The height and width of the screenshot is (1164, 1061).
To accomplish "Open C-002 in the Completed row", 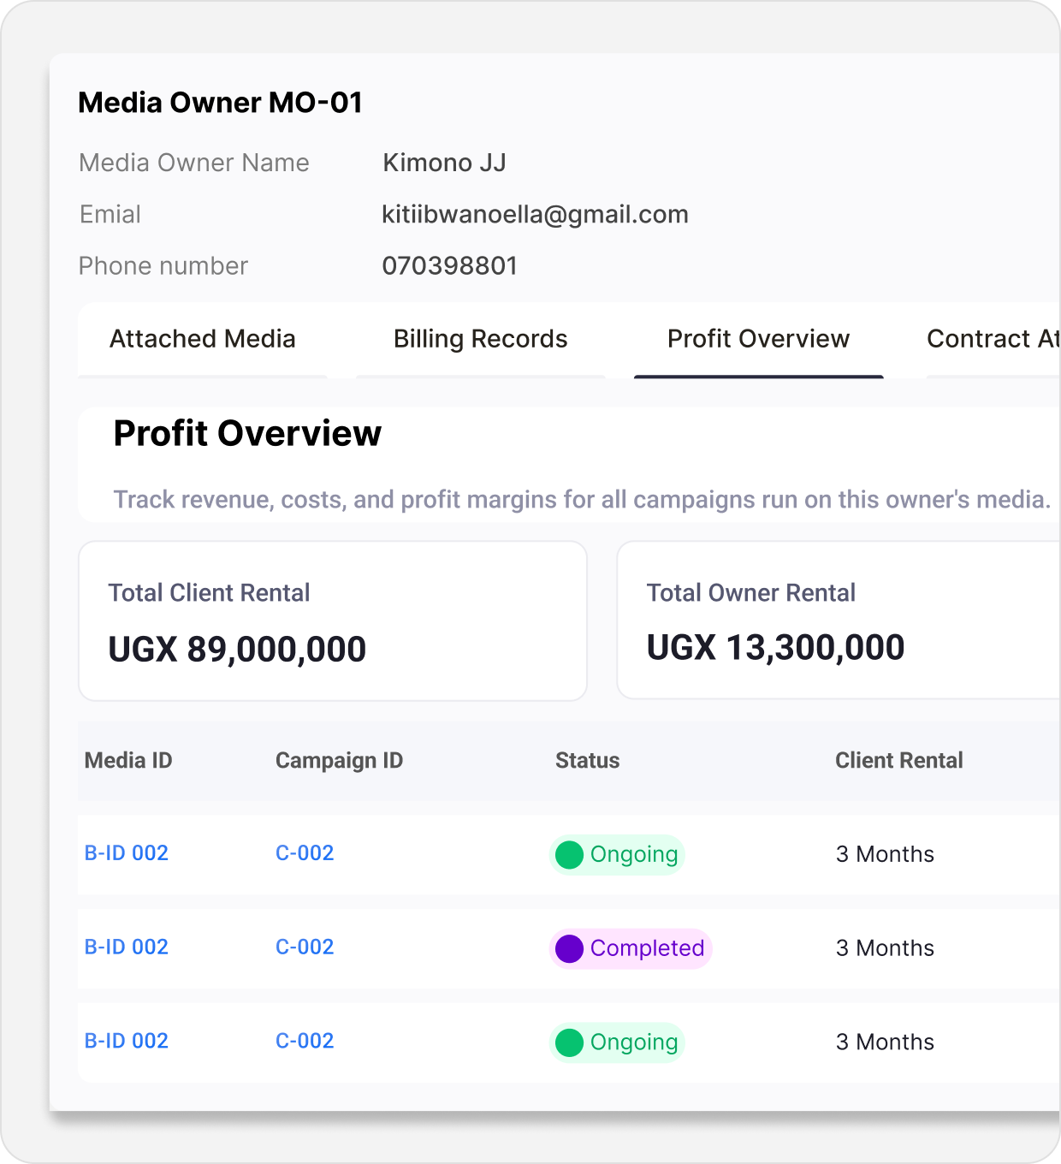I will click(305, 947).
